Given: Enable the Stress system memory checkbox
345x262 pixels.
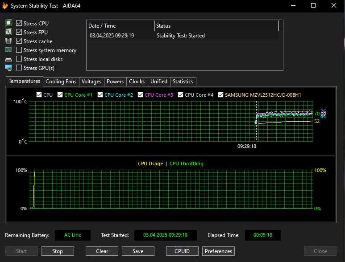Looking at the screenshot, I should (x=19, y=50).
